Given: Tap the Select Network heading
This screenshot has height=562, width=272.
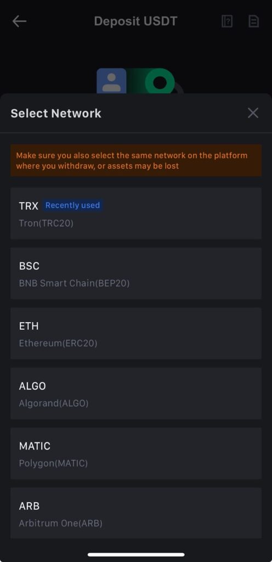Looking at the screenshot, I should 56,113.
